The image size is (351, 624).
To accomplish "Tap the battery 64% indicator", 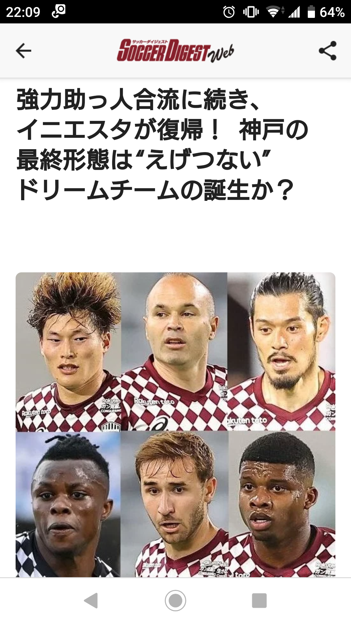I will tap(326, 12).
